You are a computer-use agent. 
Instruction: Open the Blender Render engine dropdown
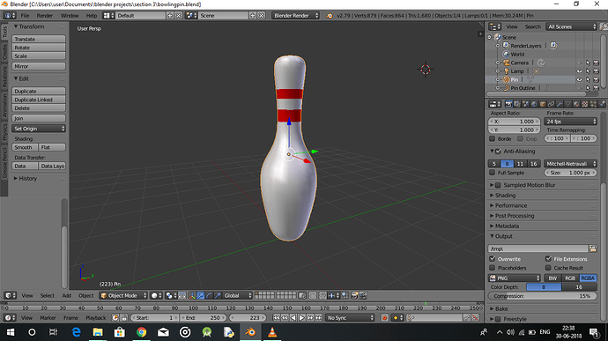click(x=295, y=16)
